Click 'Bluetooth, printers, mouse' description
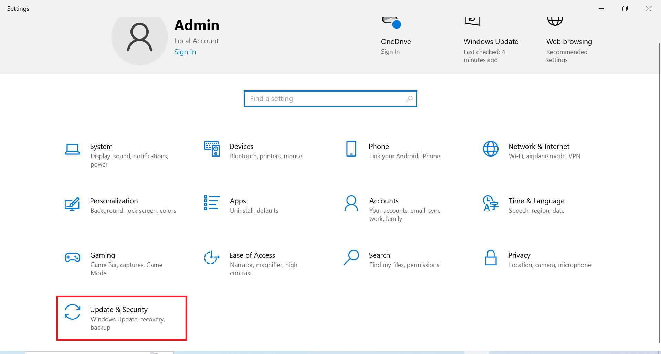This screenshot has height=354, width=661. [x=266, y=156]
